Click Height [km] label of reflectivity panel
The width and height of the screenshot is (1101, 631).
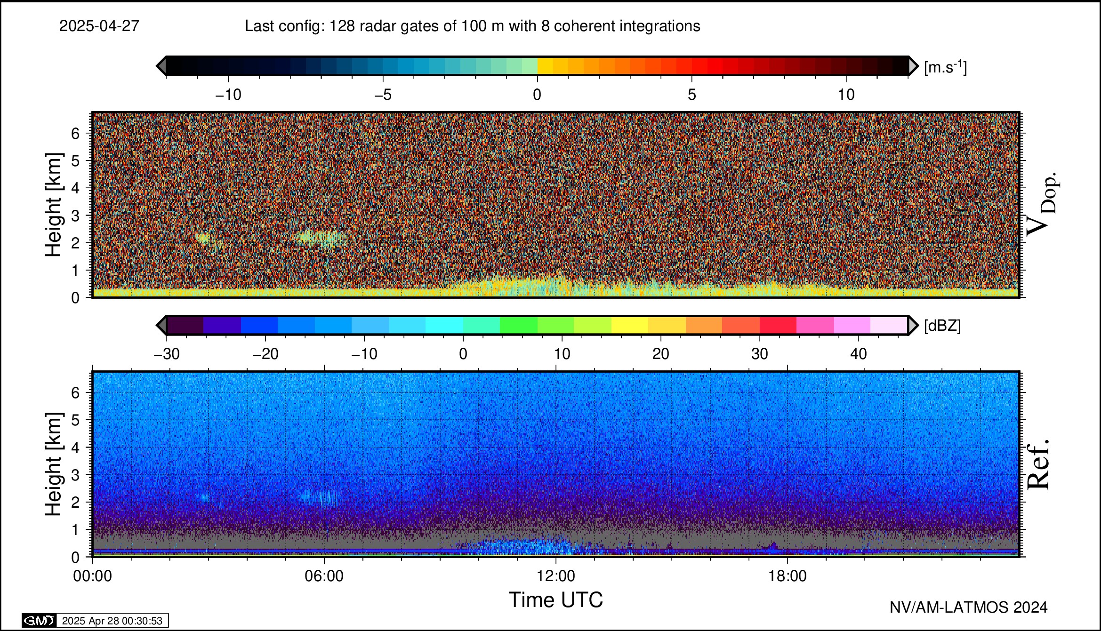(x=54, y=464)
